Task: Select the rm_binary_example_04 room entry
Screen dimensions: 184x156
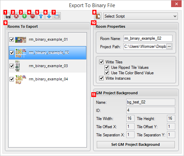Action: [48, 79]
